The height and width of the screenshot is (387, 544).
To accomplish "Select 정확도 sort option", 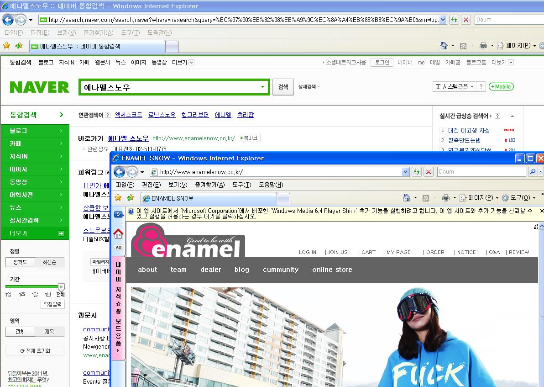I will coord(20,262).
